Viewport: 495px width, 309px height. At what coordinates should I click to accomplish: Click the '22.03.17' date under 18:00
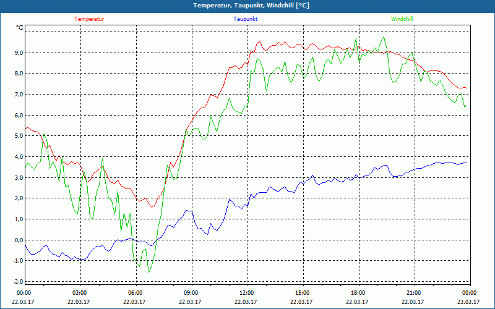tap(357, 302)
